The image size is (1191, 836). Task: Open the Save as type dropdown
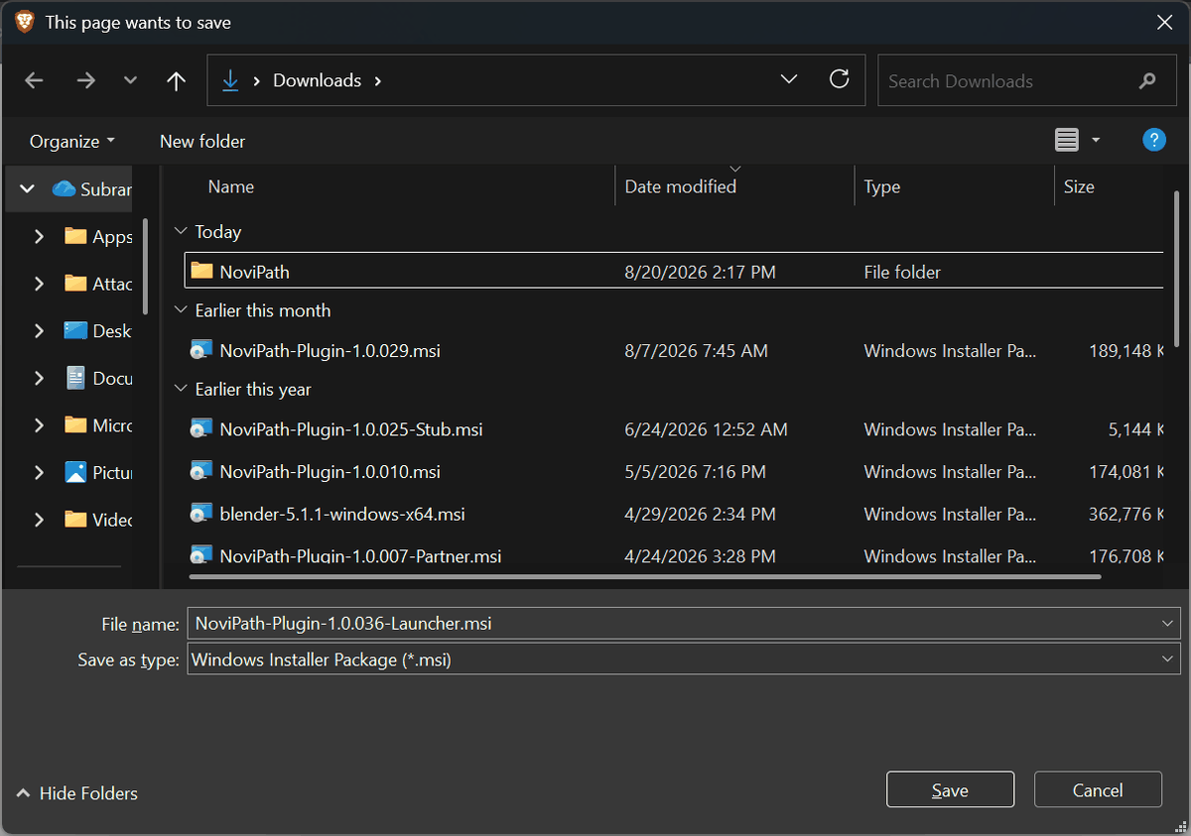click(x=683, y=659)
